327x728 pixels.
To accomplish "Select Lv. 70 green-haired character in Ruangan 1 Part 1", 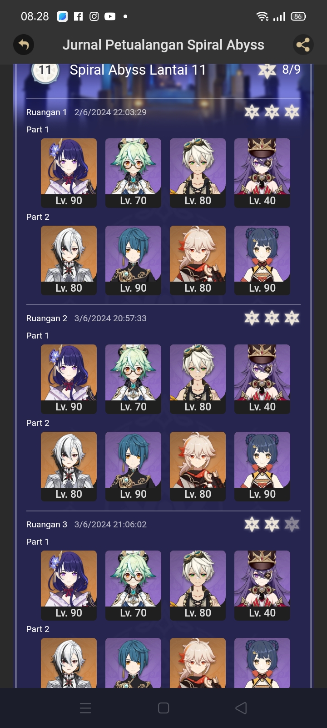I will tap(134, 173).
